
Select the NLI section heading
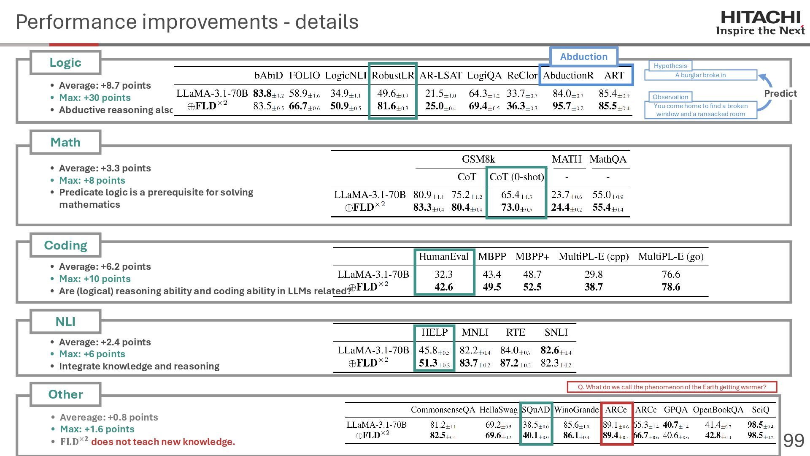point(65,322)
